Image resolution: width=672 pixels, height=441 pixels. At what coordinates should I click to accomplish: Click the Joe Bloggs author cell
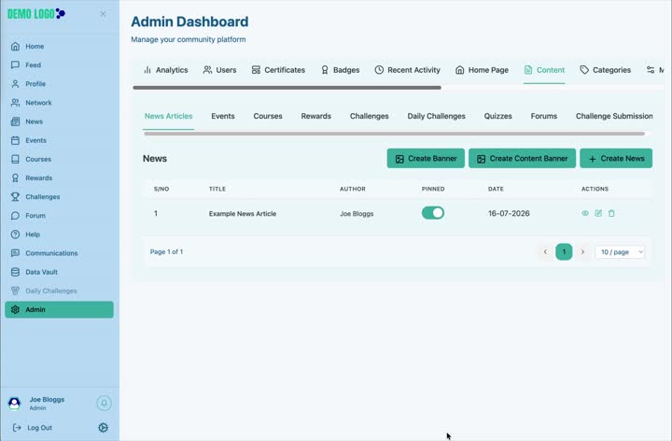coord(357,214)
